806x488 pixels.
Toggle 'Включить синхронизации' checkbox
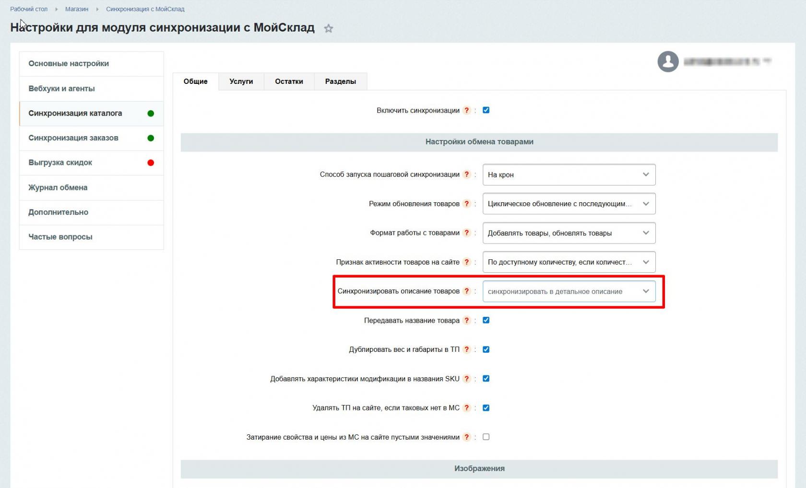click(x=486, y=110)
